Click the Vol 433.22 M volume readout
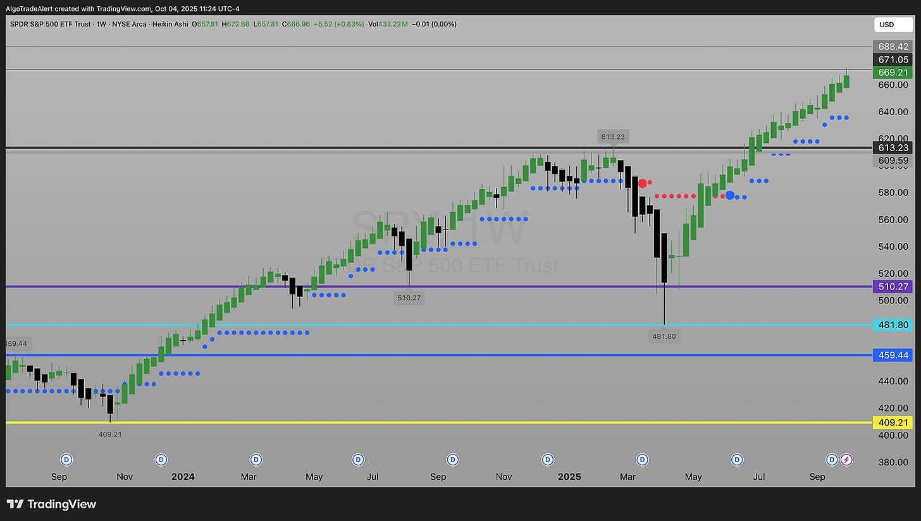This screenshot has height=521, width=921. click(387, 24)
